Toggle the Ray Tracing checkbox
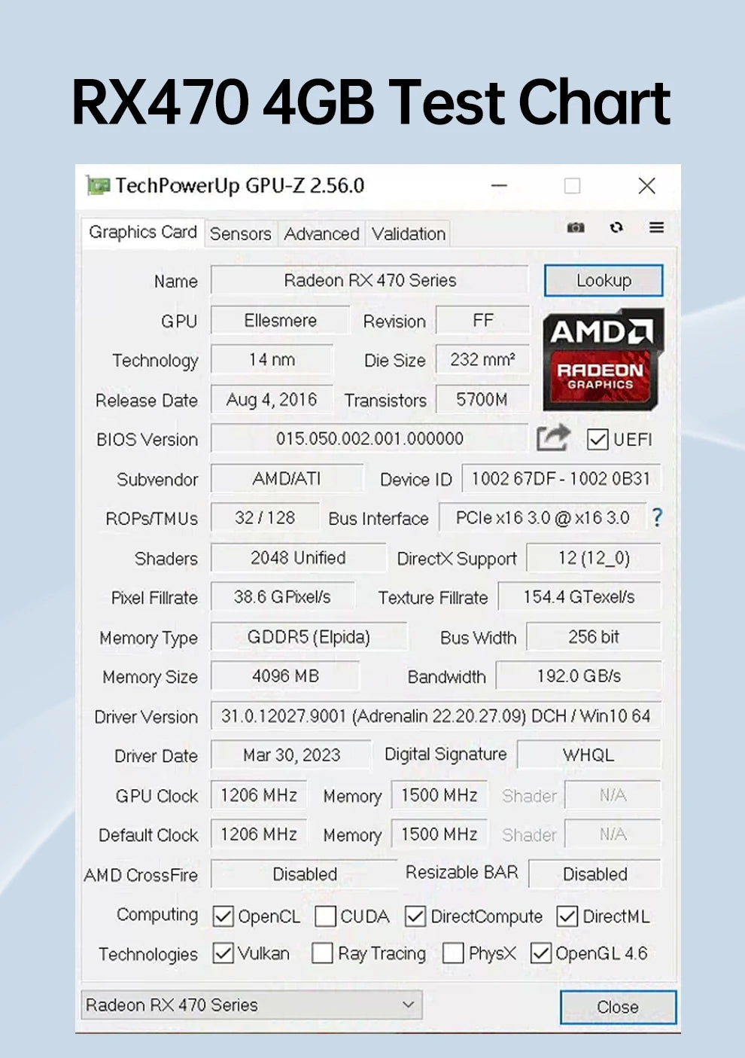This screenshot has width=745, height=1058. pos(322,953)
